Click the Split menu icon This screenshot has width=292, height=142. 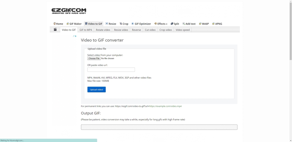[172, 24]
